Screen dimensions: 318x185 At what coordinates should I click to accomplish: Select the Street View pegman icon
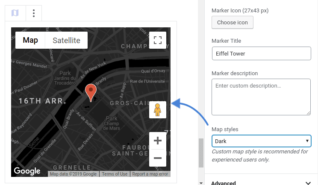click(158, 110)
